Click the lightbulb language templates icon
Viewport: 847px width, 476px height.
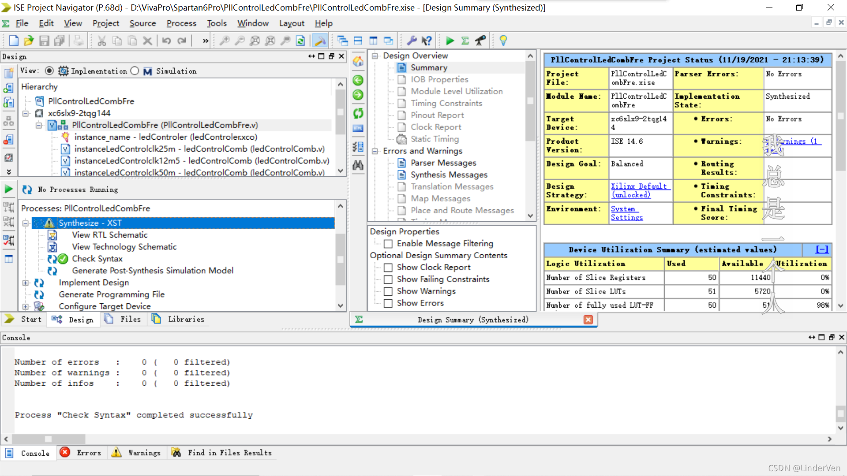pos(503,41)
